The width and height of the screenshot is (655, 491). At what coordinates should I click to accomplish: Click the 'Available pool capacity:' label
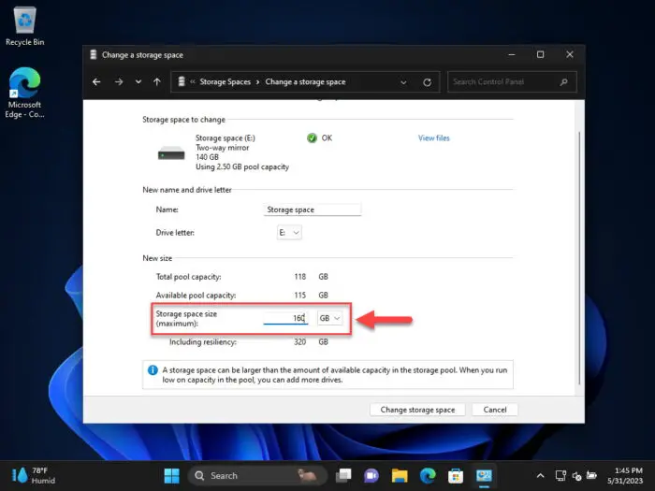pyautogui.click(x=196, y=296)
